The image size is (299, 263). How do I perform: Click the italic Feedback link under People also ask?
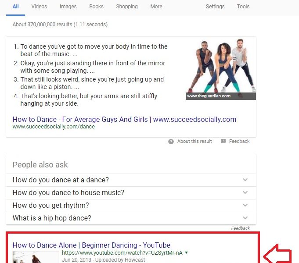click(240, 228)
